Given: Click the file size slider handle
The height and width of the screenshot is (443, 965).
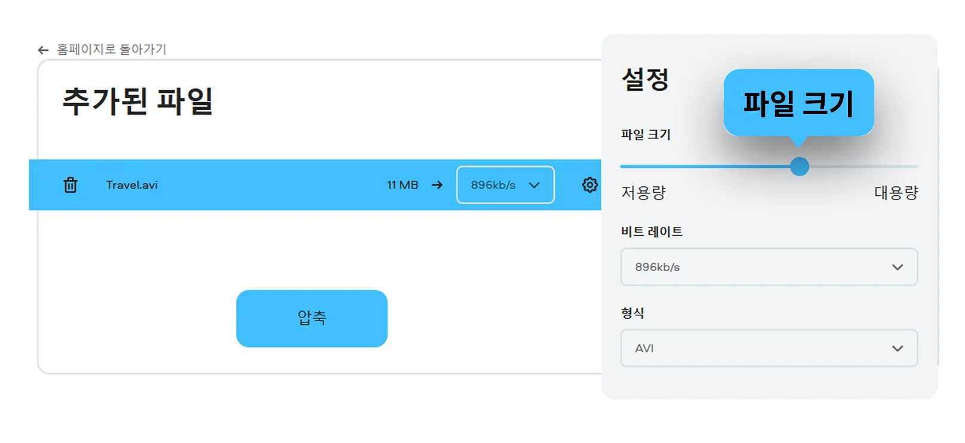Looking at the screenshot, I should coord(799,167).
